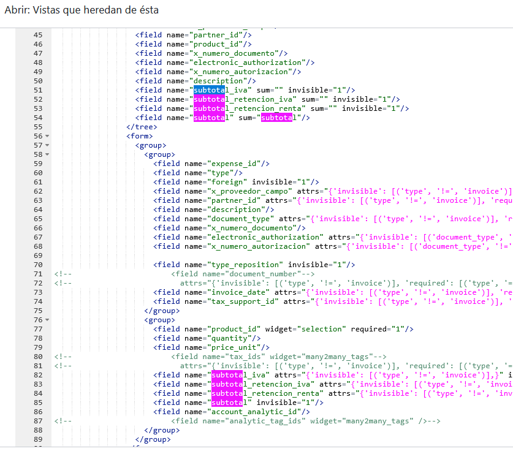Collapse the group fold arrow at line 76
The image size is (513, 454).
click(47, 320)
